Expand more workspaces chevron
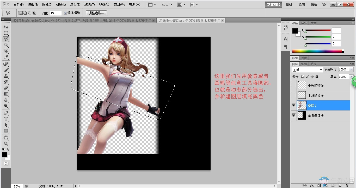Screen dimensions: 356x188 click(x=324, y=5)
